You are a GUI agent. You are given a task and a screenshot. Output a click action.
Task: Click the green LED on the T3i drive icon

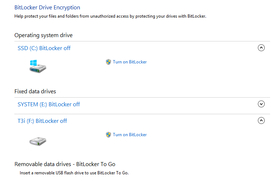38,143
